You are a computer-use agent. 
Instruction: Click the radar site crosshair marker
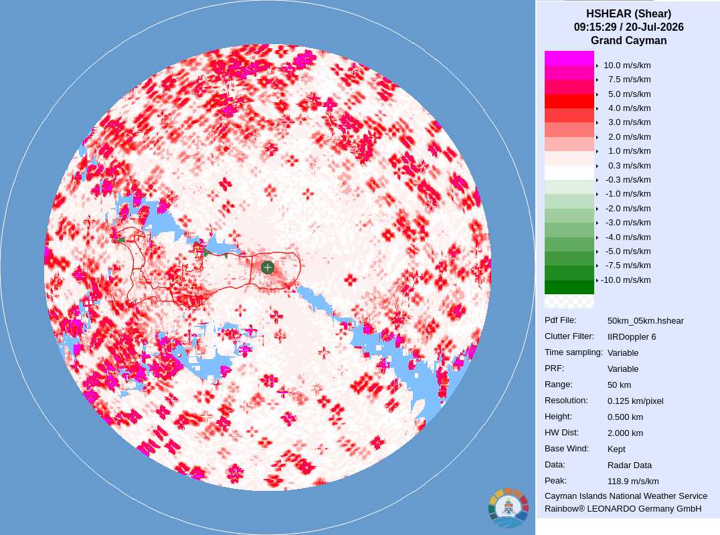pos(268,267)
